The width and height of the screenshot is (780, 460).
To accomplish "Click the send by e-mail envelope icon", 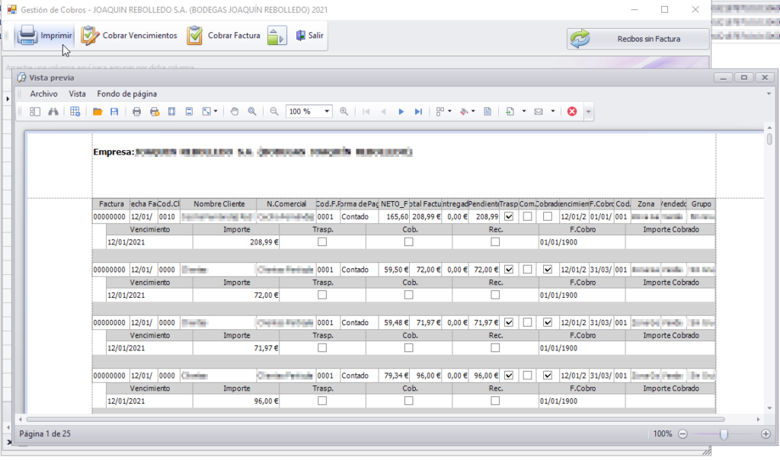I will tap(539, 112).
